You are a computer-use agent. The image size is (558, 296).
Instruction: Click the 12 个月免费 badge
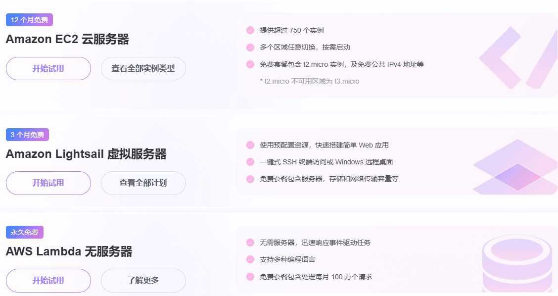pyautogui.click(x=29, y=20)
